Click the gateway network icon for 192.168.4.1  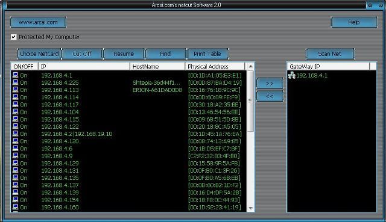tap(292, 75)
